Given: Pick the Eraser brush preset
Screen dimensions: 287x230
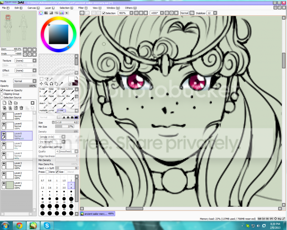Looking at the screenshot, I should click(61, 111).
